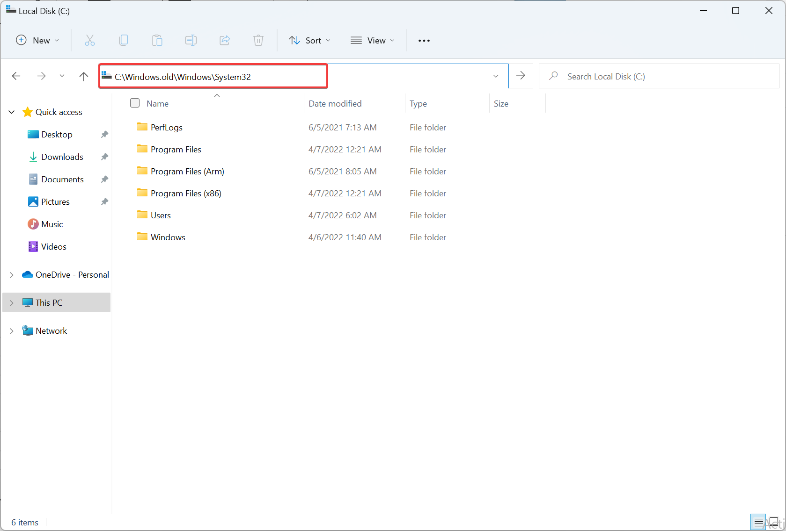Open the Windows folder in file list
786x531 pixels.
(168, 237)
